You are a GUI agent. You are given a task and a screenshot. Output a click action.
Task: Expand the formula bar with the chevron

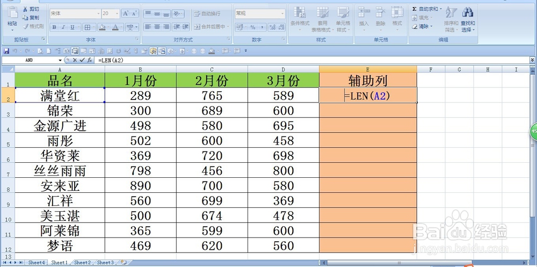pos(532,60)
